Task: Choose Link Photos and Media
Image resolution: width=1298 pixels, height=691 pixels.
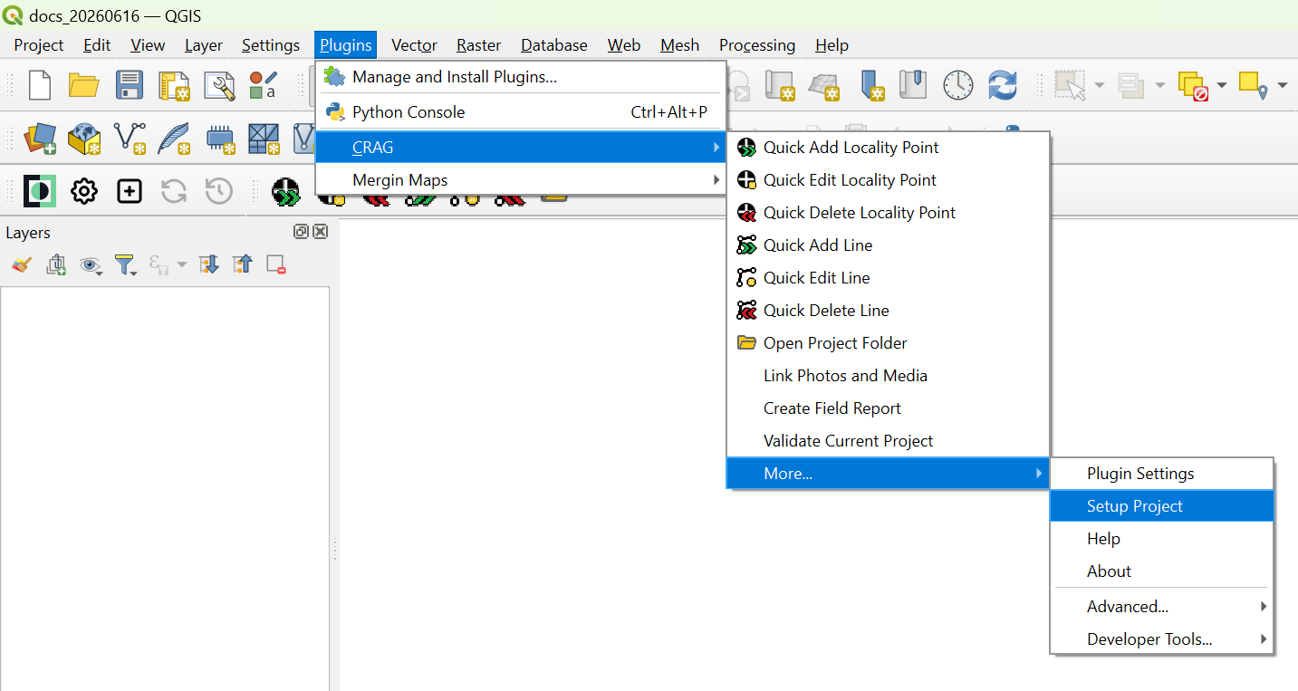Action: pos(888,376)
